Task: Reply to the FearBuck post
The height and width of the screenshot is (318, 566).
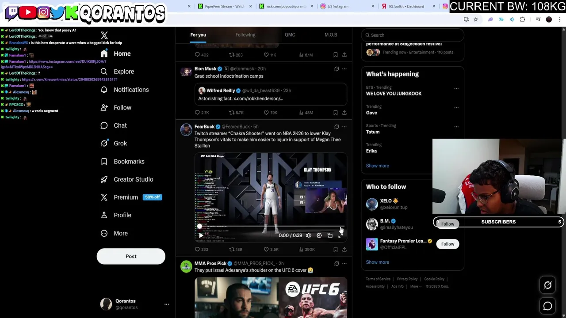Action: [201, 249]
